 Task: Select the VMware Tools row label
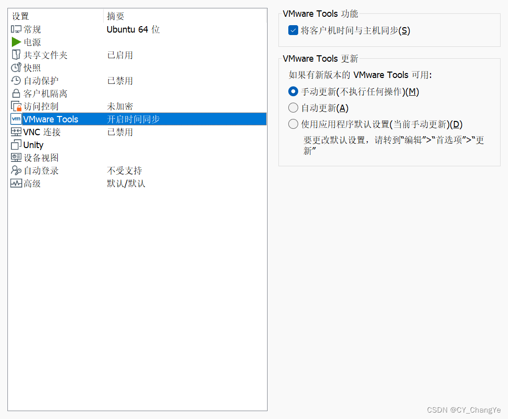pyautogui.click(x=50, y=119)
